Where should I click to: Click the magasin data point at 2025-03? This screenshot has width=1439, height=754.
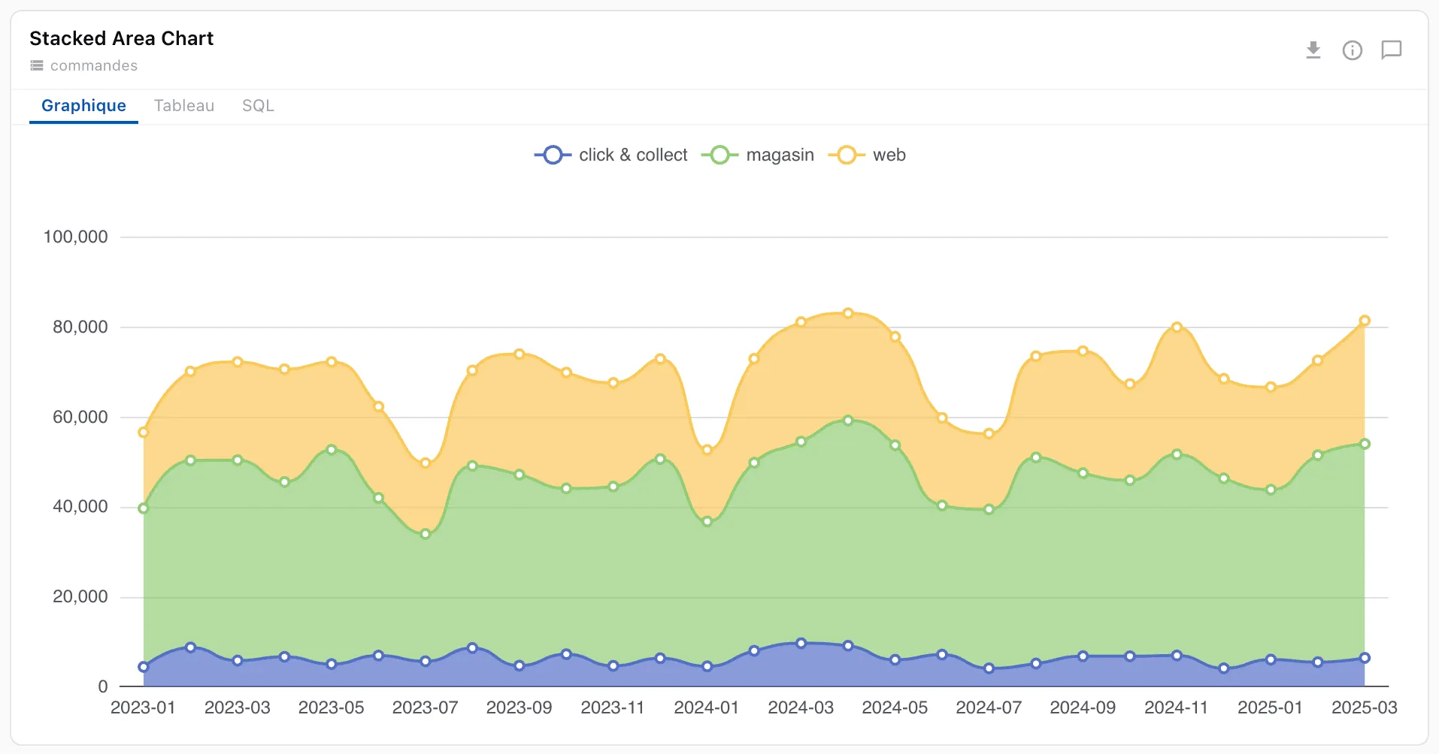tap(1365, 444)
